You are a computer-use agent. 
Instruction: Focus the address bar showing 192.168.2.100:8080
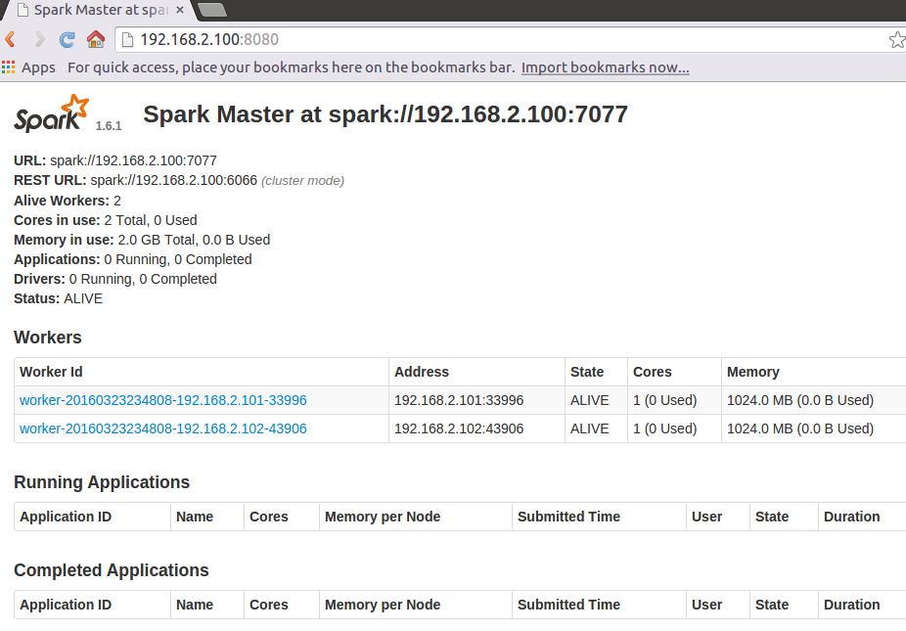point(509,39)
